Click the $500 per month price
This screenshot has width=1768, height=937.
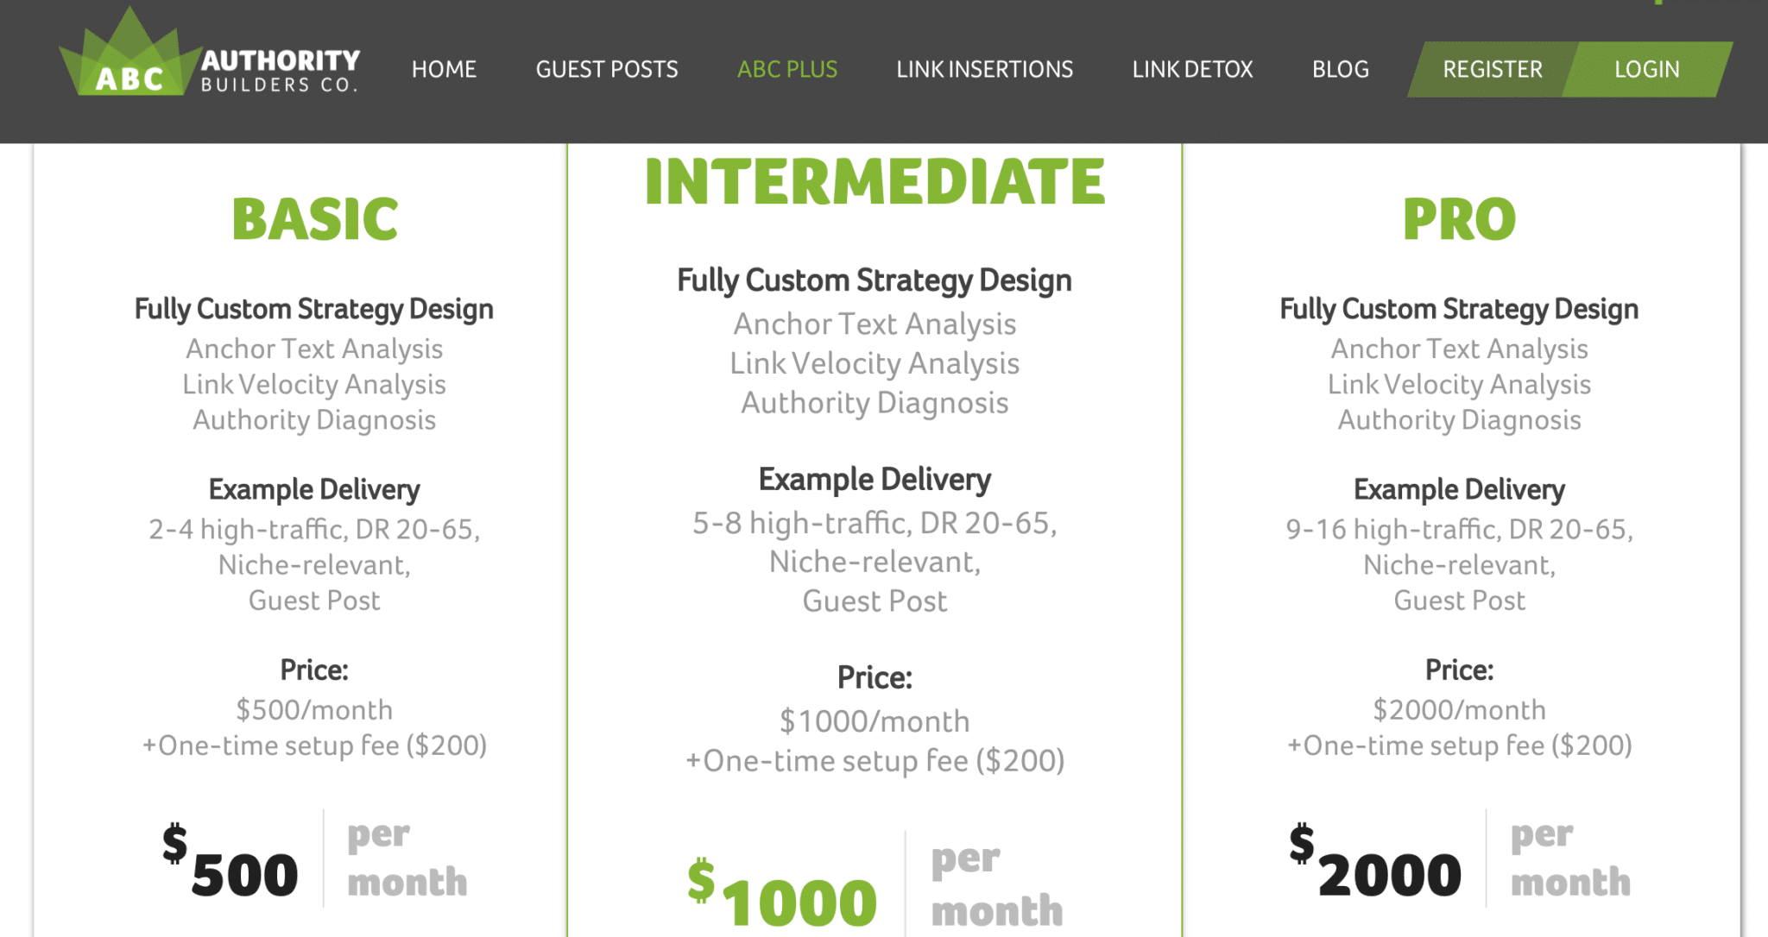pyautogui.click(x=316, y=859)
